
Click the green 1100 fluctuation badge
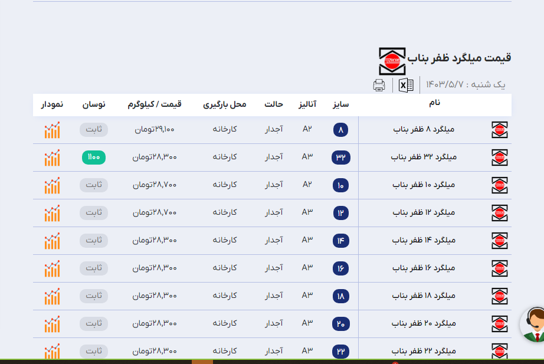(94, 158)
